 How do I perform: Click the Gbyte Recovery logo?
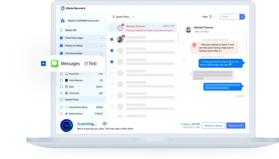(x=63, y=8)
